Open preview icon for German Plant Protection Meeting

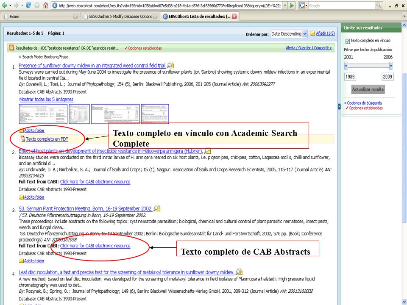pos(157,208)
